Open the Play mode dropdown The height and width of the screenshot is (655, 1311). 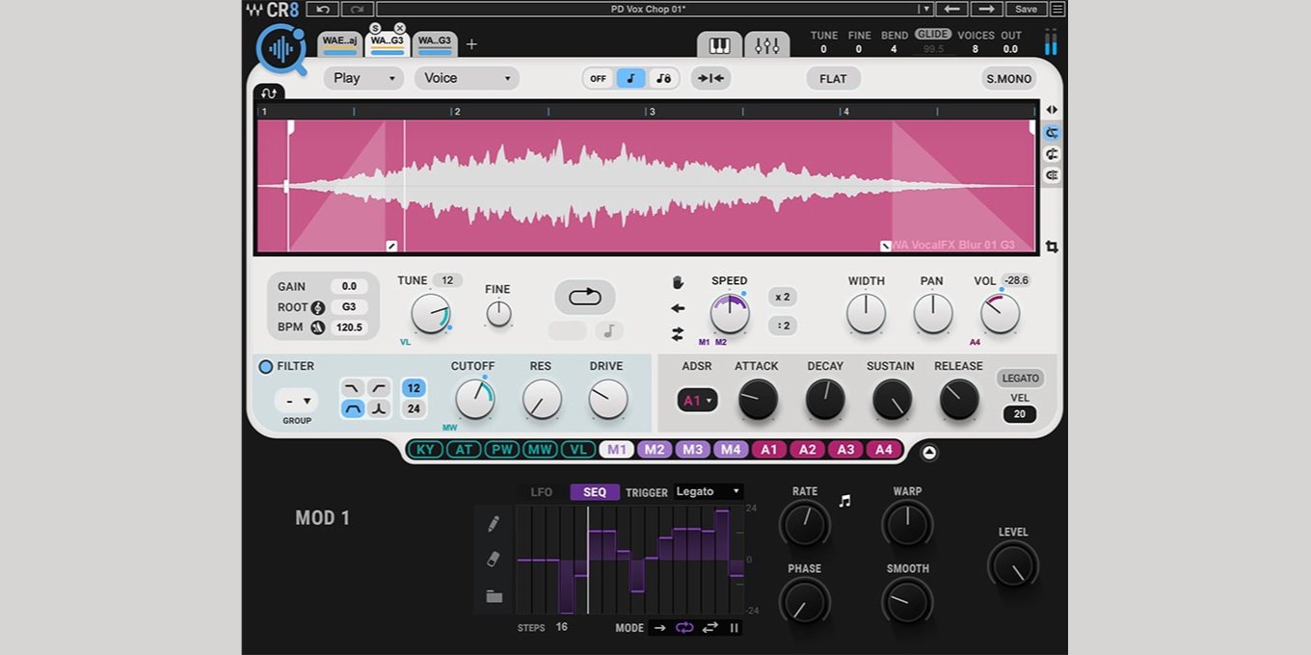pyautogui.click(x=362, y=78)
